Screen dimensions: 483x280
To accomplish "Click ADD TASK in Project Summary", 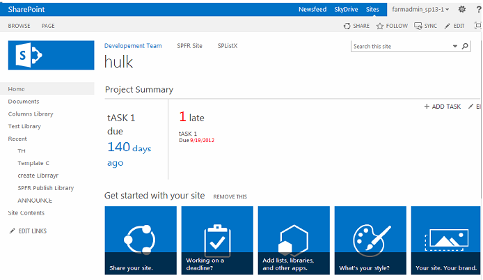I will (x=446, y=107).
